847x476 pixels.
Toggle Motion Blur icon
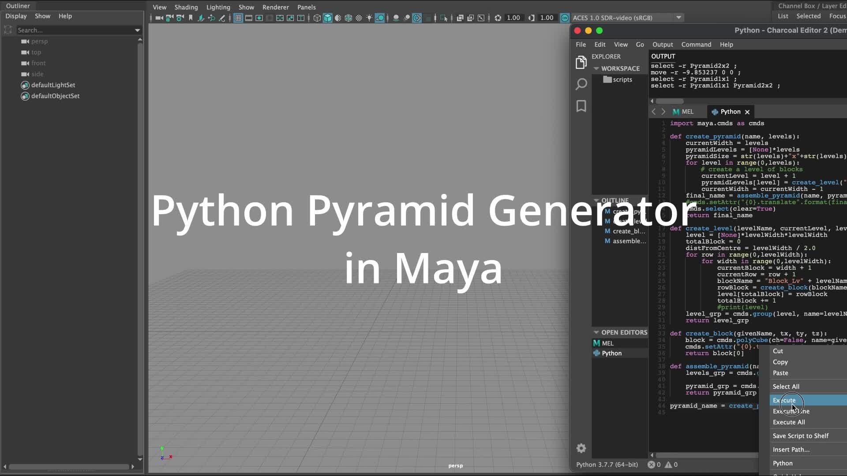click(x=407, y=18)
